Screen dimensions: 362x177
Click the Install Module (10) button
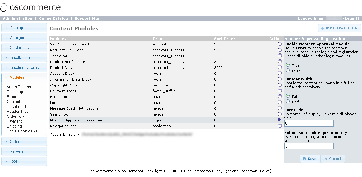[339, 28]
